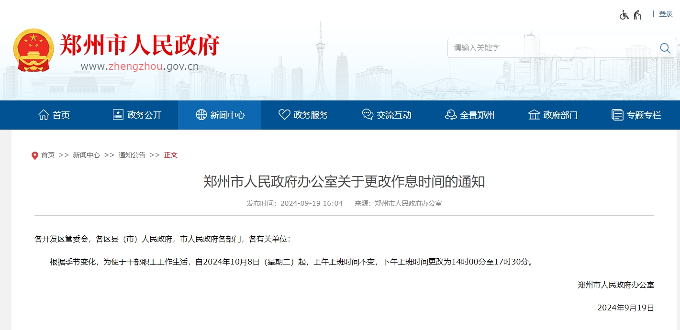Click the www.zhengzhou.gov.cn URL text
Screen dimensions: 680x330
click(139, 66)
